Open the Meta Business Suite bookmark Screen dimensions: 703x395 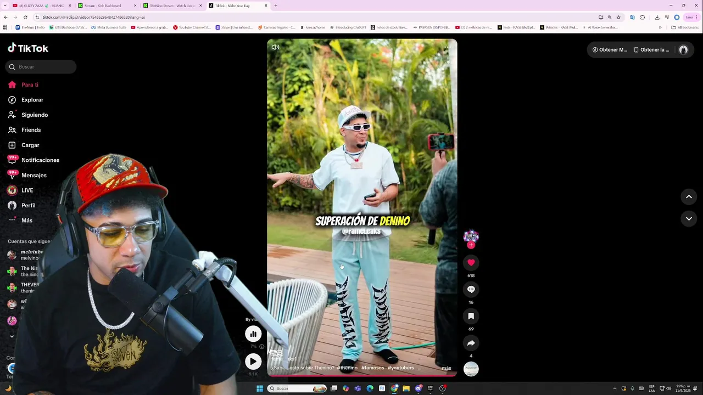(x=109, y=27)
